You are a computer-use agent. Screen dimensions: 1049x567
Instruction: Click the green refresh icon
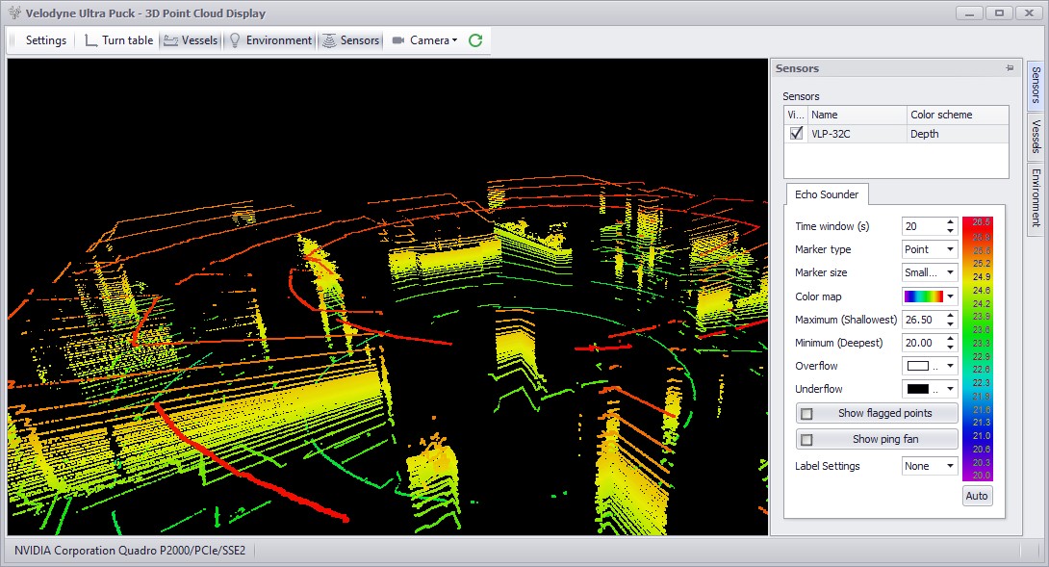click(x=475, y=40)
